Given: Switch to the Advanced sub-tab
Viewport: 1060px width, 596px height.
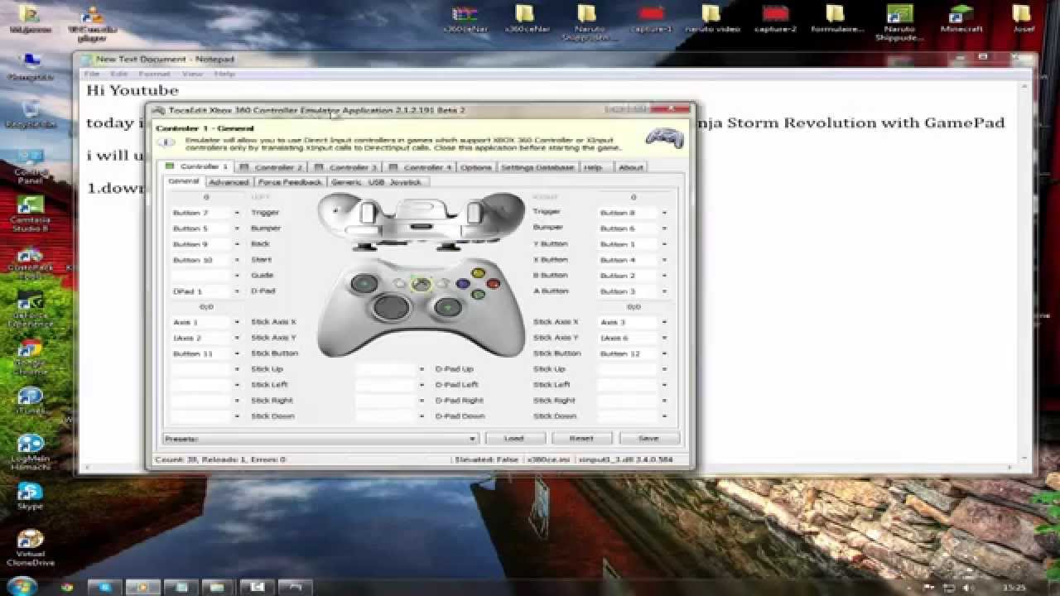Looking at the screenshot, I should point(229,182).
